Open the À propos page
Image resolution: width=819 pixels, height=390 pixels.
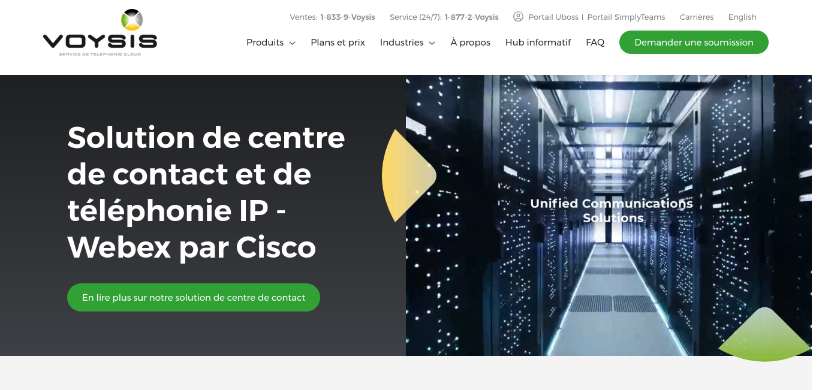[x=471, y=43]
